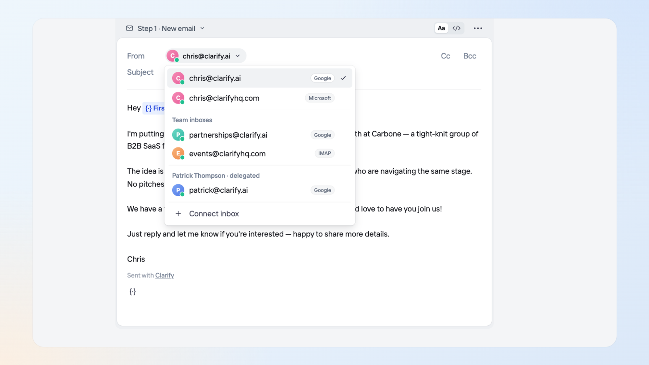Select chris@clarify.ai Google inbox option
Viewport: 649px width, 365px height.
tap(260, 78)
